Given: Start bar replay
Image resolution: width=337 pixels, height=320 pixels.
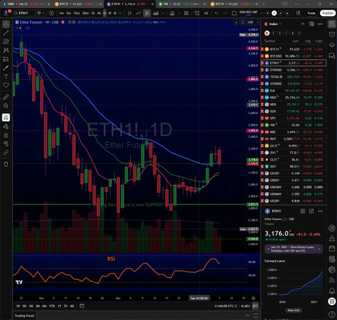Looking at the screenshot, I should [x=206, y=13].
